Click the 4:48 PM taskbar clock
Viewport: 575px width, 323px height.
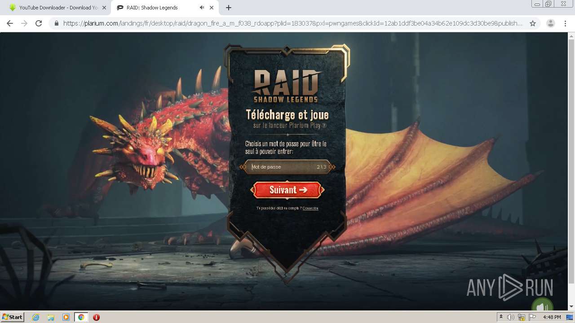[552, 317]
